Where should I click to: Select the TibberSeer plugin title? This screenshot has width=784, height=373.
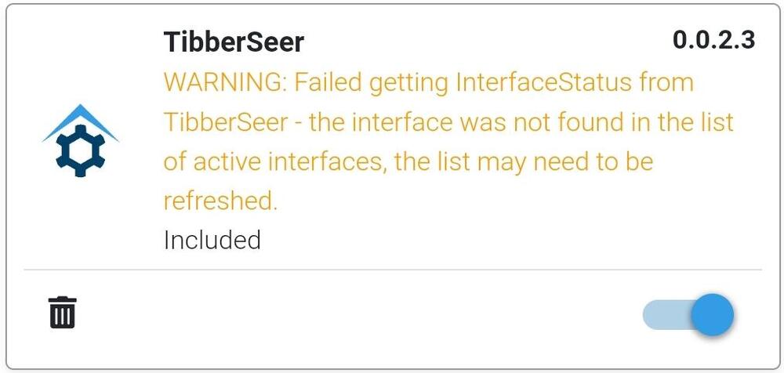click(x=233, y=42)
